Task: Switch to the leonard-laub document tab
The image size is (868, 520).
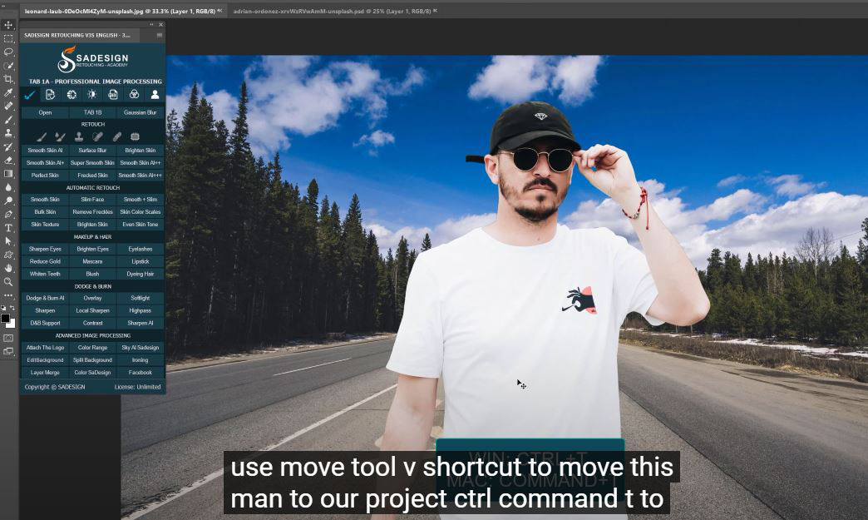Action: click(x=120, y=11)
